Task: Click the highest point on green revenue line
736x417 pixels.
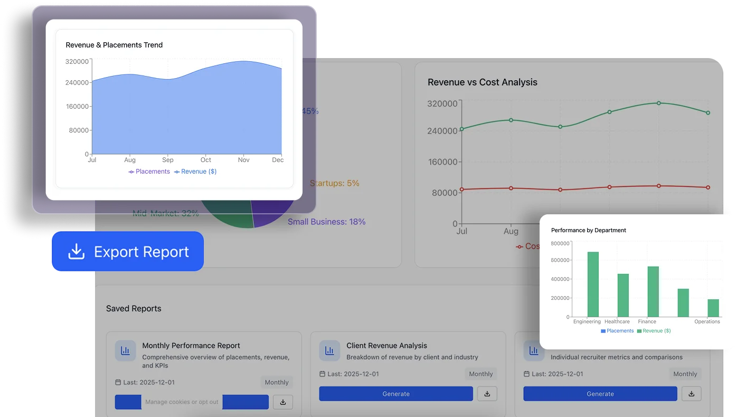Action: pos(658,103)
